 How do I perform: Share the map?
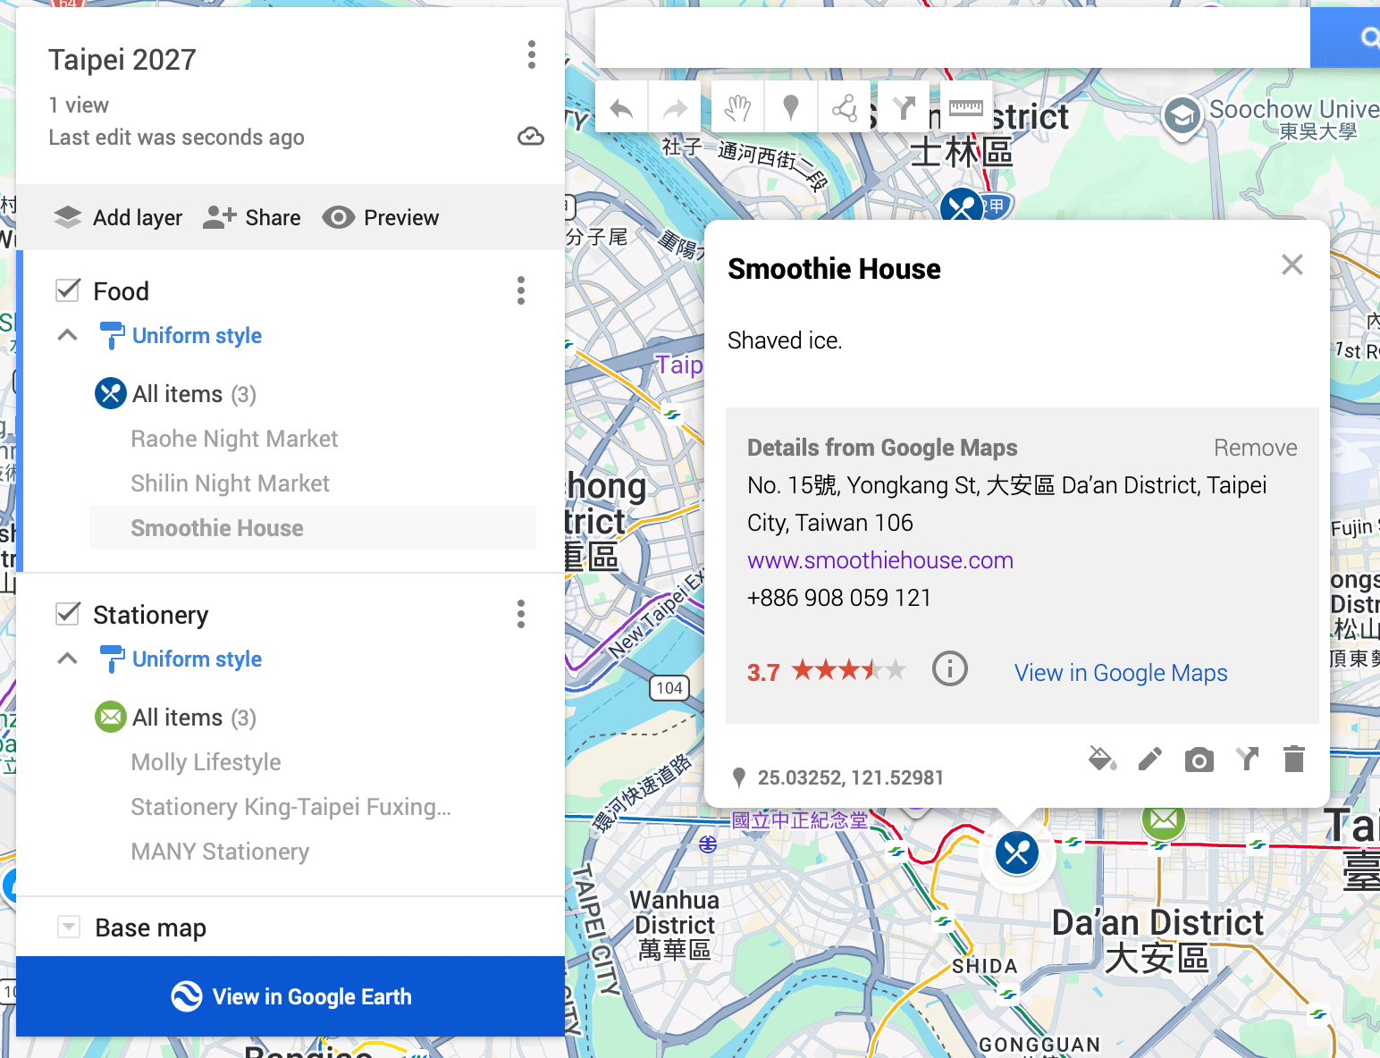coord(253,218)
